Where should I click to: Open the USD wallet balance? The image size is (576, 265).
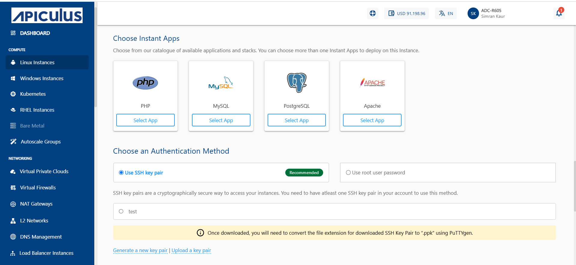point(407,14)
